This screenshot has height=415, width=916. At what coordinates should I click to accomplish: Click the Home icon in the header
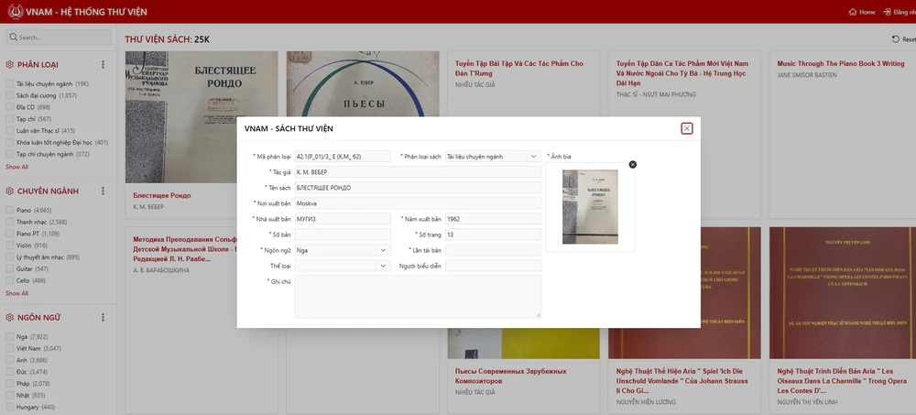point(852,12)
